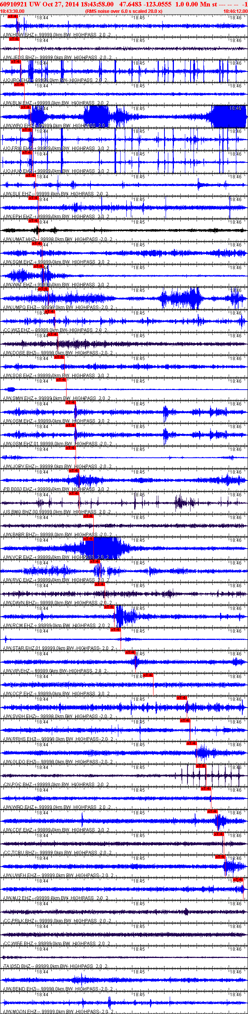Click the red pick marker on the HDW trace
The width and height of the screenshot is (248, 1014).
(12, 17)
